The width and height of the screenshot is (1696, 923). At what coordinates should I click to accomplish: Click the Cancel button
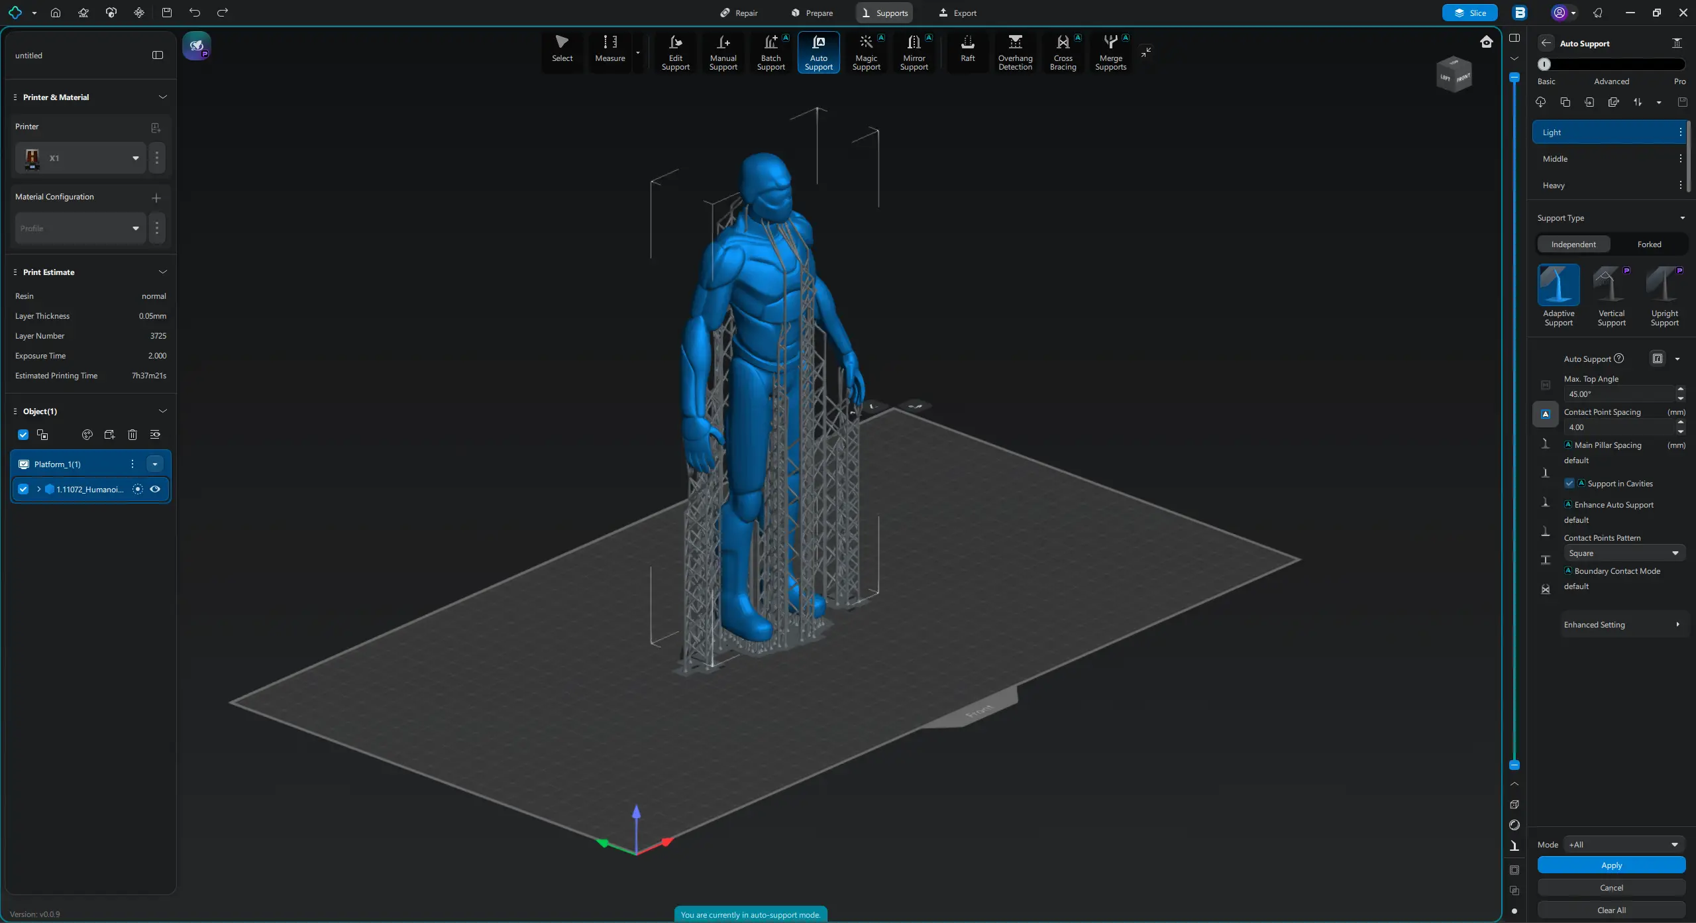(x=1611, y=888)
